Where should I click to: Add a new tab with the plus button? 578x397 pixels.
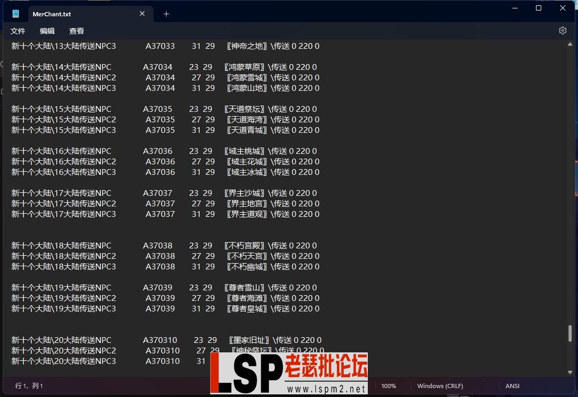tap(166, 14)
